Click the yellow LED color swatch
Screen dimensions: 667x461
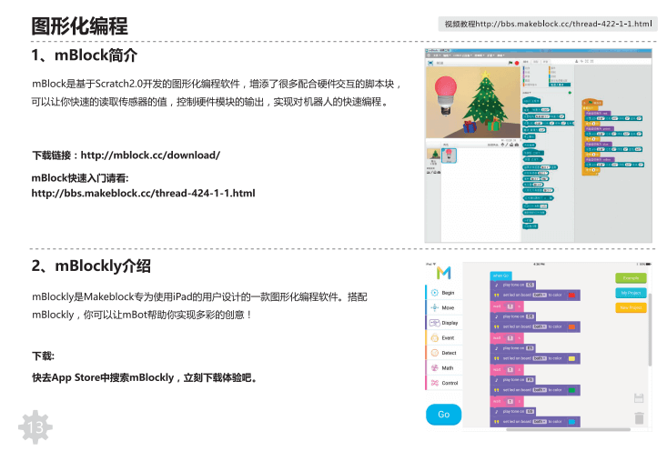(x=571, y=358)
